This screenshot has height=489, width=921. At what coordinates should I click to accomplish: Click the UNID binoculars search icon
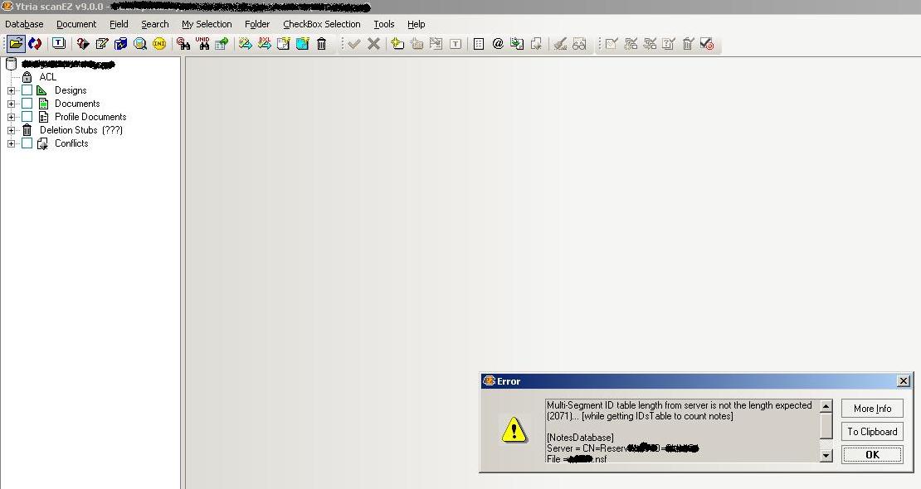(202, 43)
